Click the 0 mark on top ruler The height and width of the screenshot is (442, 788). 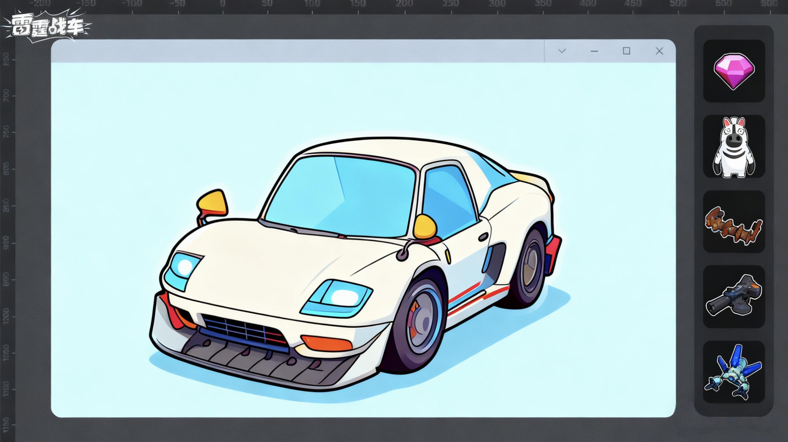pyautogui.click(x=223, y=4)
